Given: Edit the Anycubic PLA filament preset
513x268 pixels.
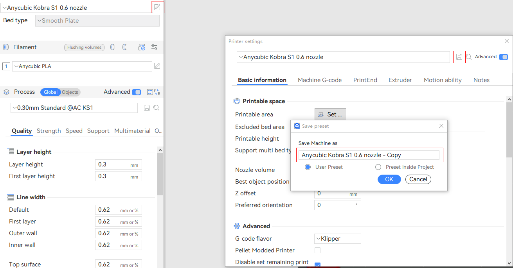Looking at the screenshot, I should 157,66.
